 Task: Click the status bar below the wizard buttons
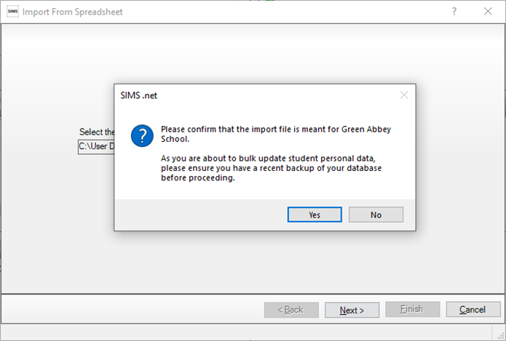(x=253, y=332)
